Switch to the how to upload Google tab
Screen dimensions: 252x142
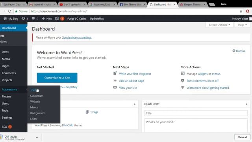coord(102,4)
